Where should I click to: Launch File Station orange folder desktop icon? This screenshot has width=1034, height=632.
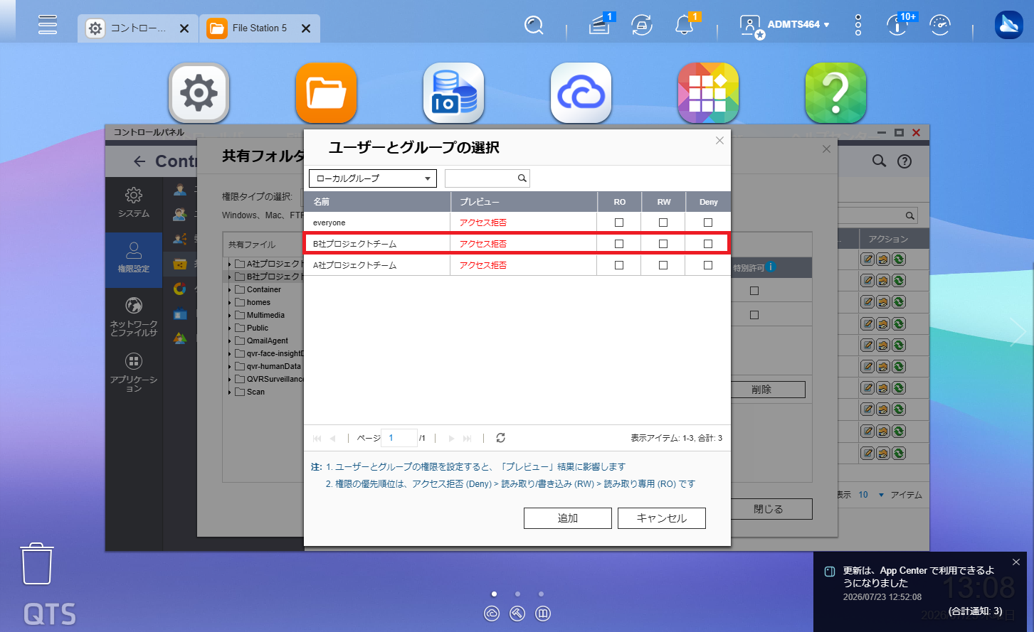click(x=326, y=92)
